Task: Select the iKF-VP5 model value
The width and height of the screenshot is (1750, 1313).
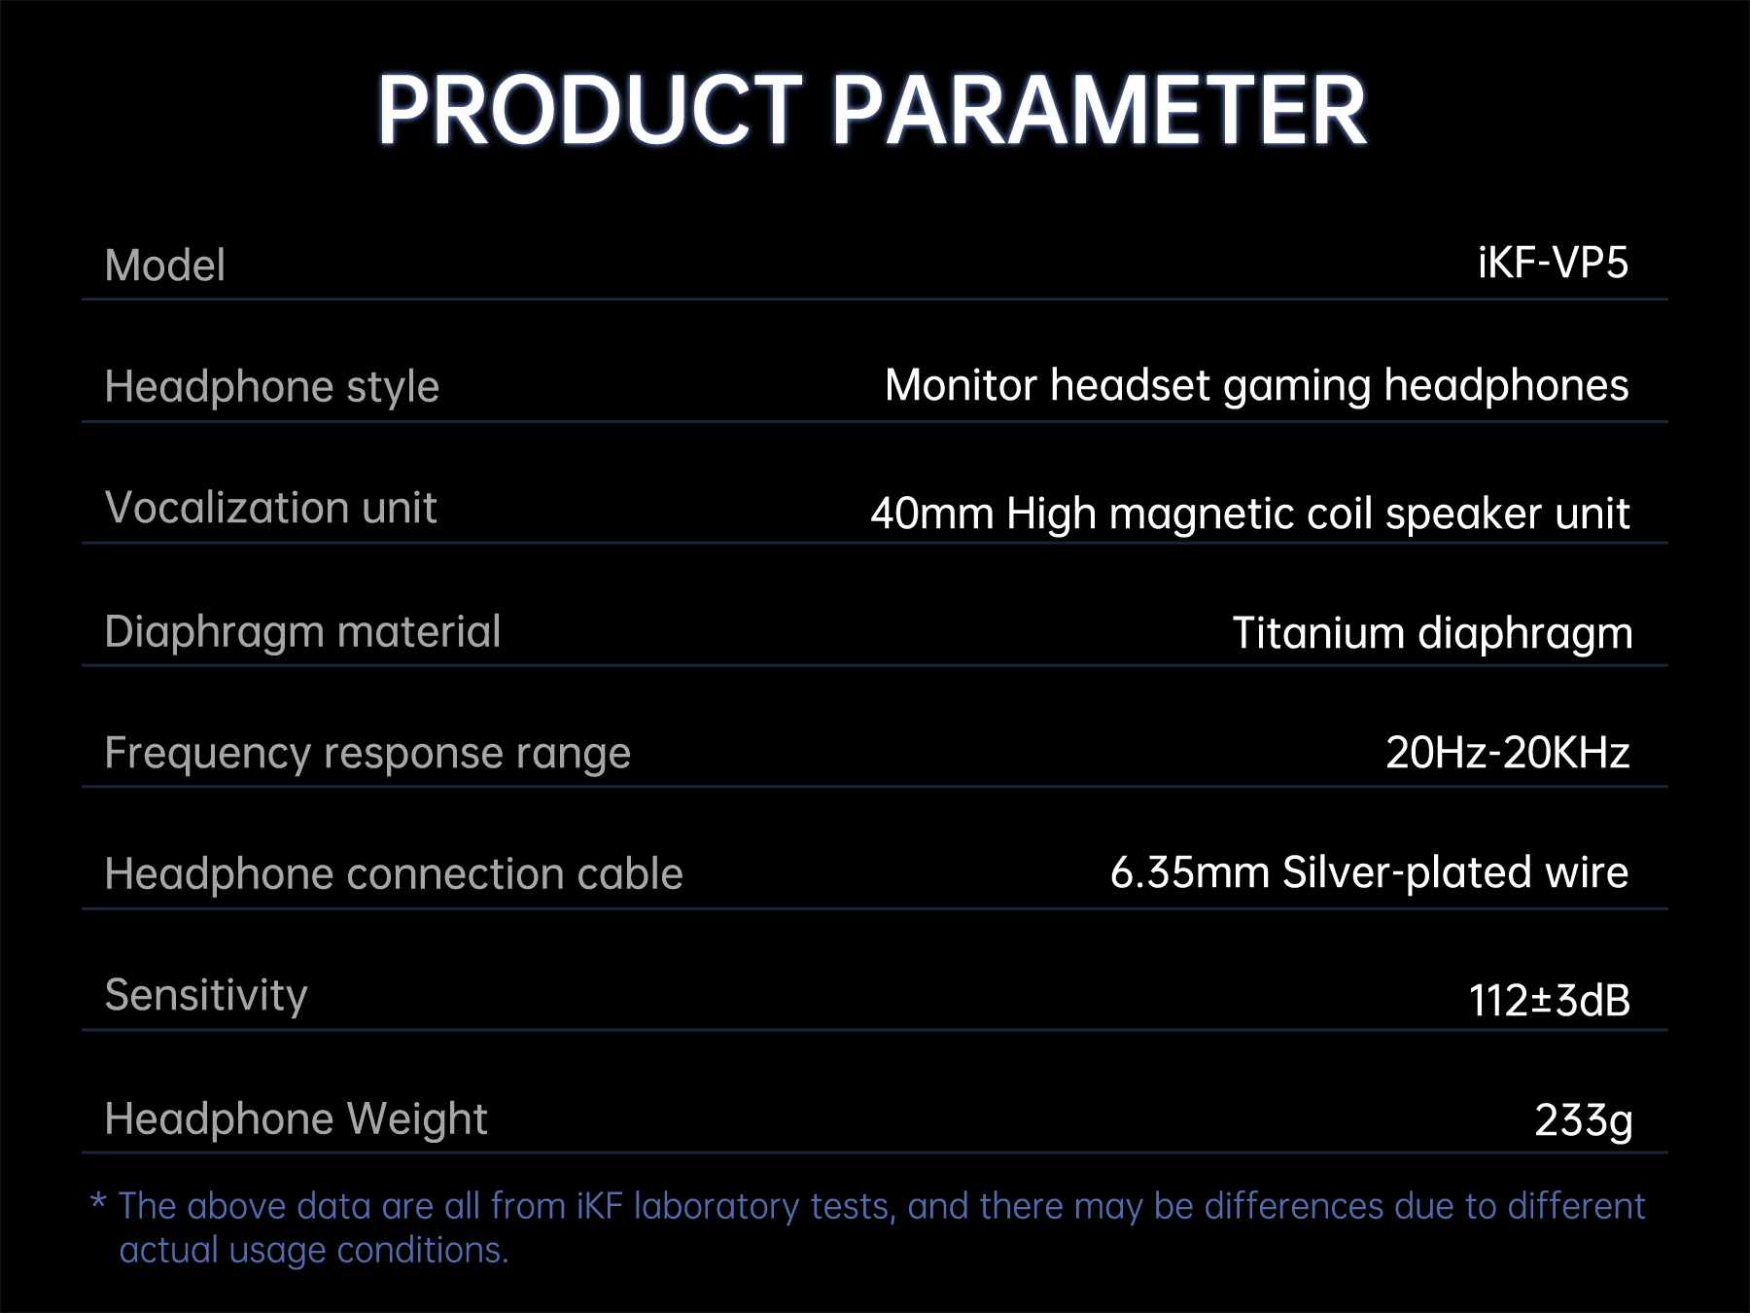Action: coord(1552,263)
